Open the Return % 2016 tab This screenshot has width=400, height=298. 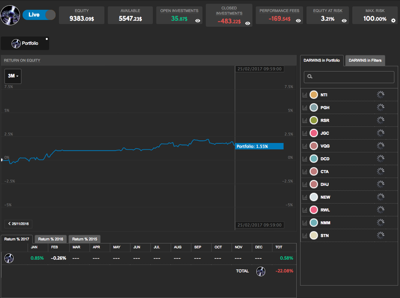click(51, 239)
